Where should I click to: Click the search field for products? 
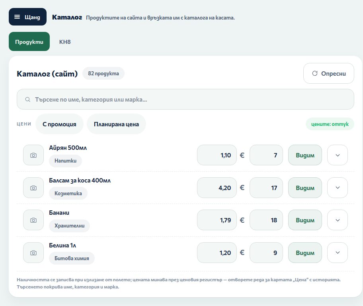(x=185, y=99)
